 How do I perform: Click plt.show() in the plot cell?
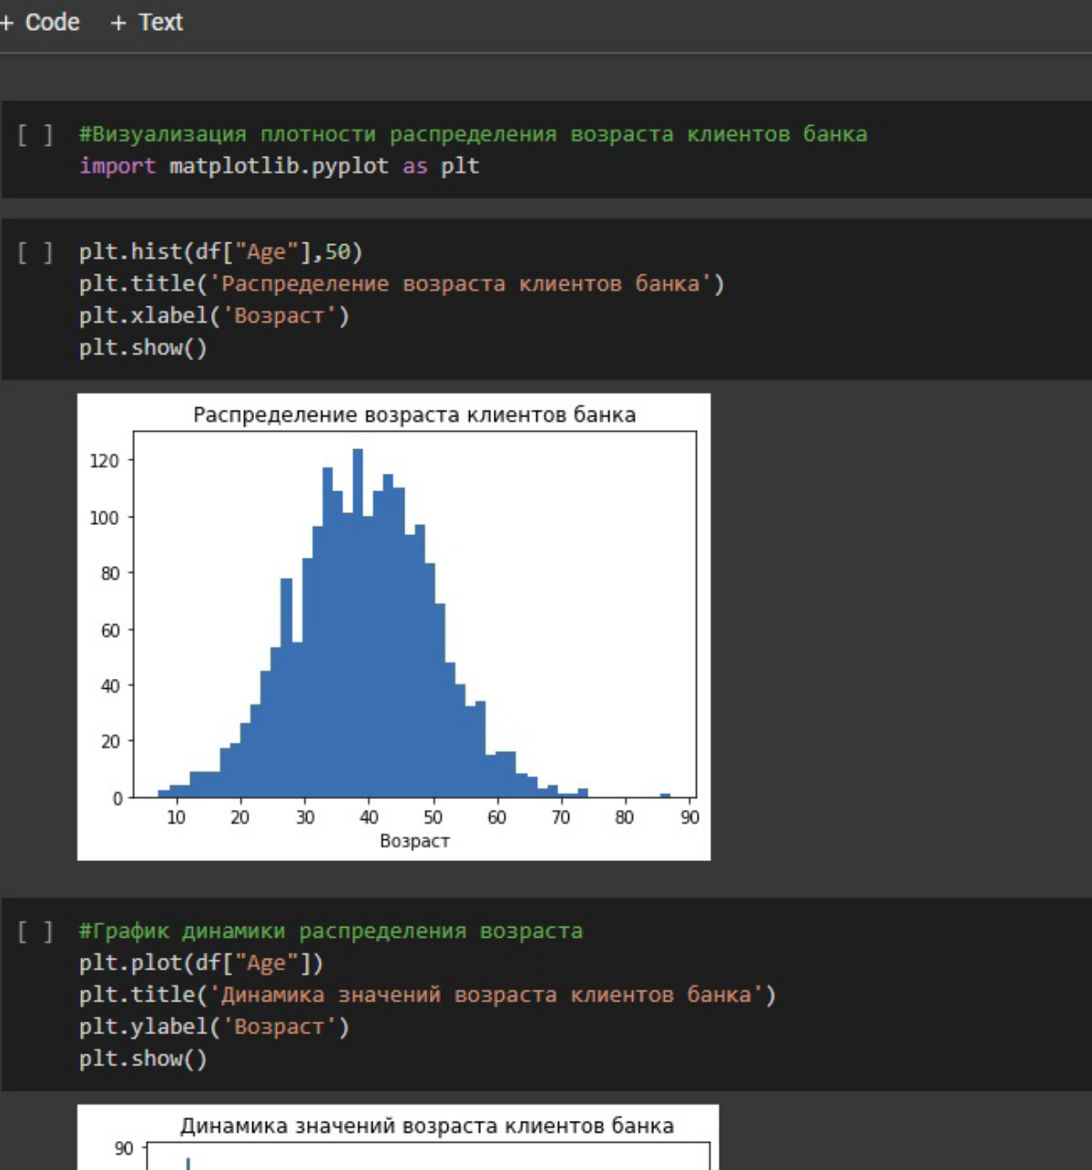pyautogui.click(x=143, y=1058)
